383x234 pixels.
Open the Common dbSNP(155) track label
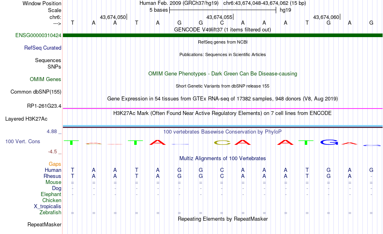click(36, 92)
